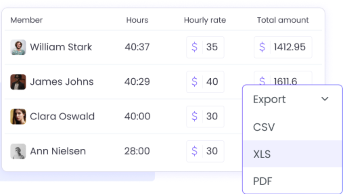Click dollar sign in Ann Nielsen's hourly rate
Viewport: 345px width, 196px height.
[x=194, y=151]
